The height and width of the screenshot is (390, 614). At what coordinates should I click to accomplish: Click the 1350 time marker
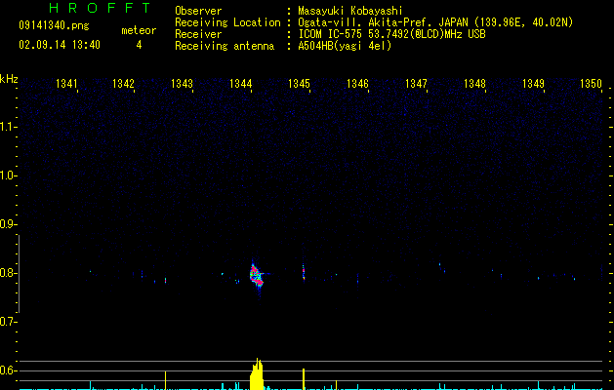point(591,84)
